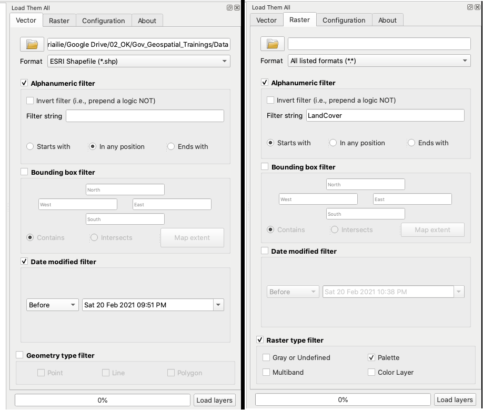Select the Ends with radio button below the LandCover filter
Image resolution: width=483 pixels, height=410 pixels.
[x=411, y=143]
